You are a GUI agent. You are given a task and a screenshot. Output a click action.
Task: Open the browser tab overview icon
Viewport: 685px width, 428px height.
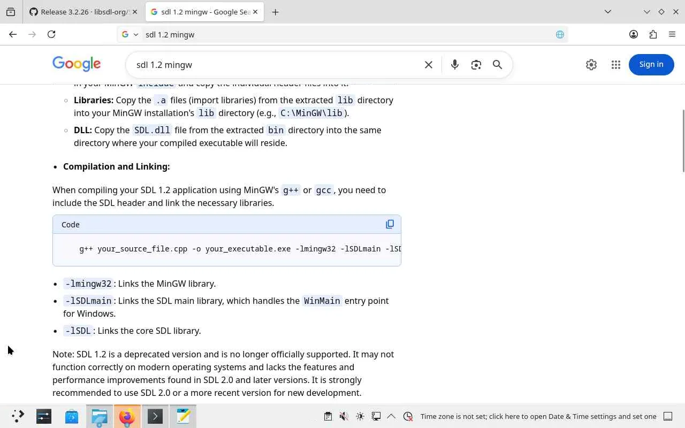click(x=11, y=12)
